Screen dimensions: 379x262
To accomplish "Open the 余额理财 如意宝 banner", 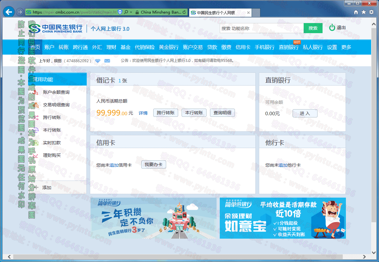I will coord(283,218).
